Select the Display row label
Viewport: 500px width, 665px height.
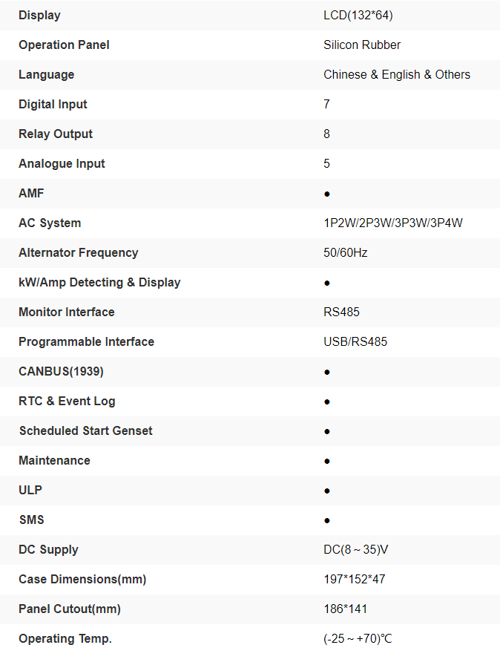pos(39,15)
